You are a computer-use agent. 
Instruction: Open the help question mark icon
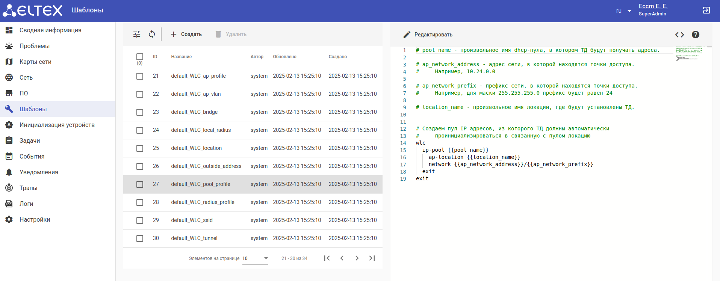[696, 35]
